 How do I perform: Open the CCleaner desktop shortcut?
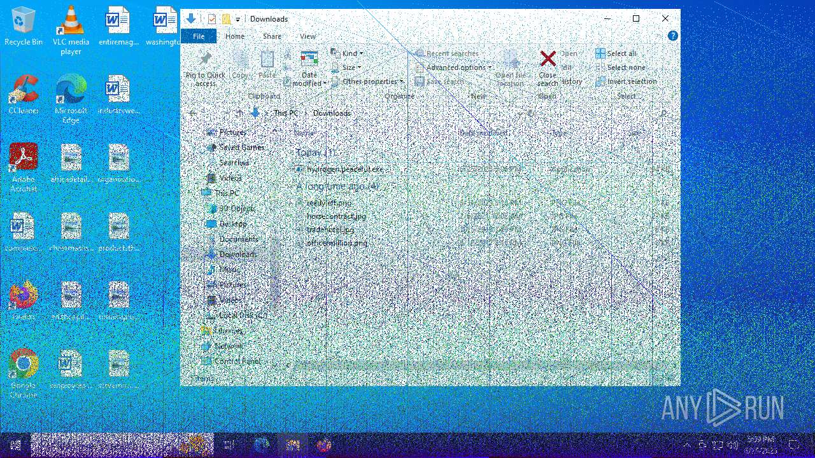pos(24,94)
